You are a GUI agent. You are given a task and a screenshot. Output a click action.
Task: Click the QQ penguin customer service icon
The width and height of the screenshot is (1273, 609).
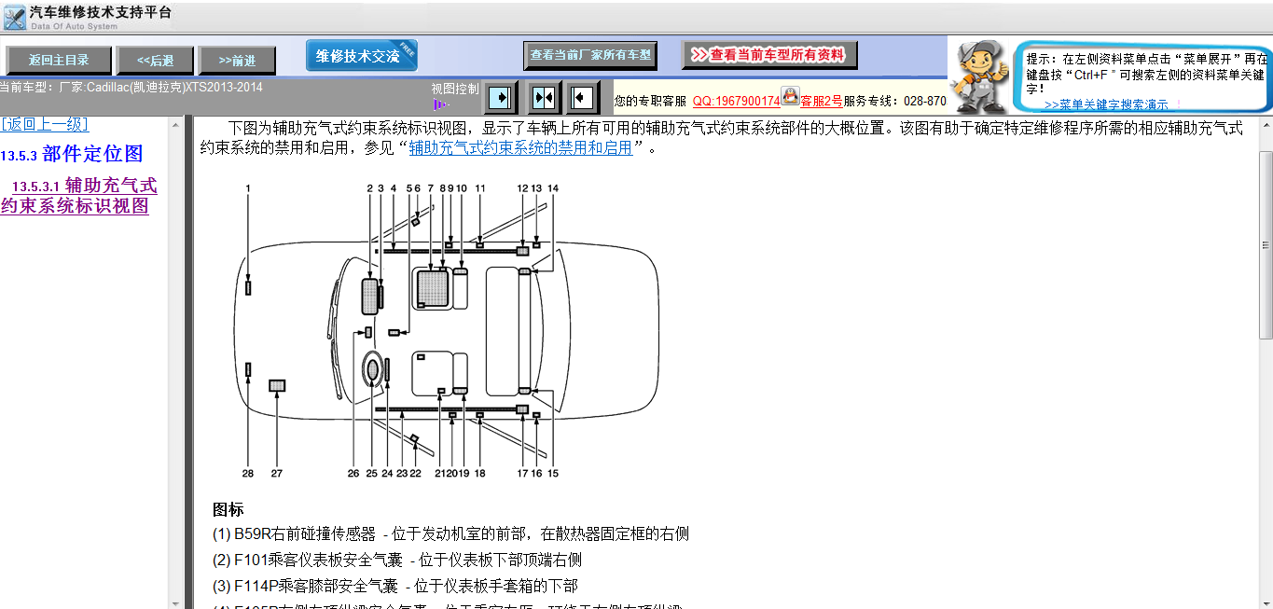(x=791, y=95)
